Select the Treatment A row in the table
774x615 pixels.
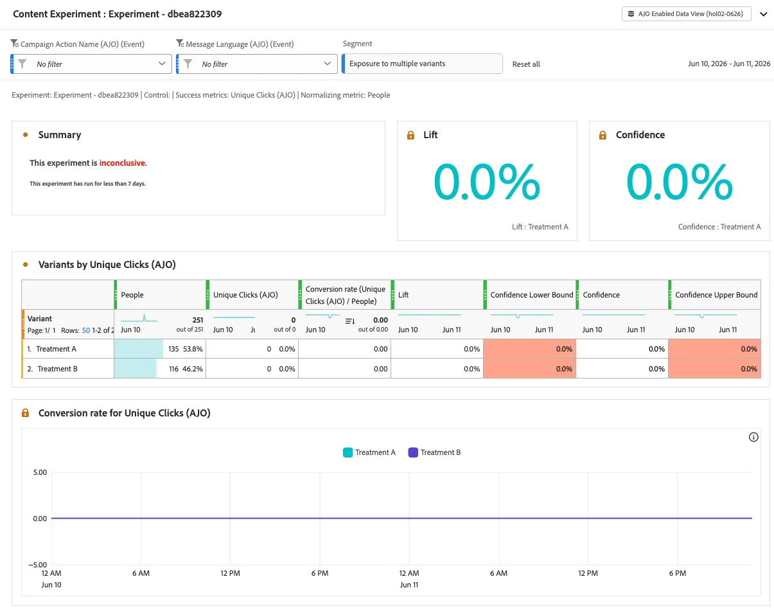391,349
